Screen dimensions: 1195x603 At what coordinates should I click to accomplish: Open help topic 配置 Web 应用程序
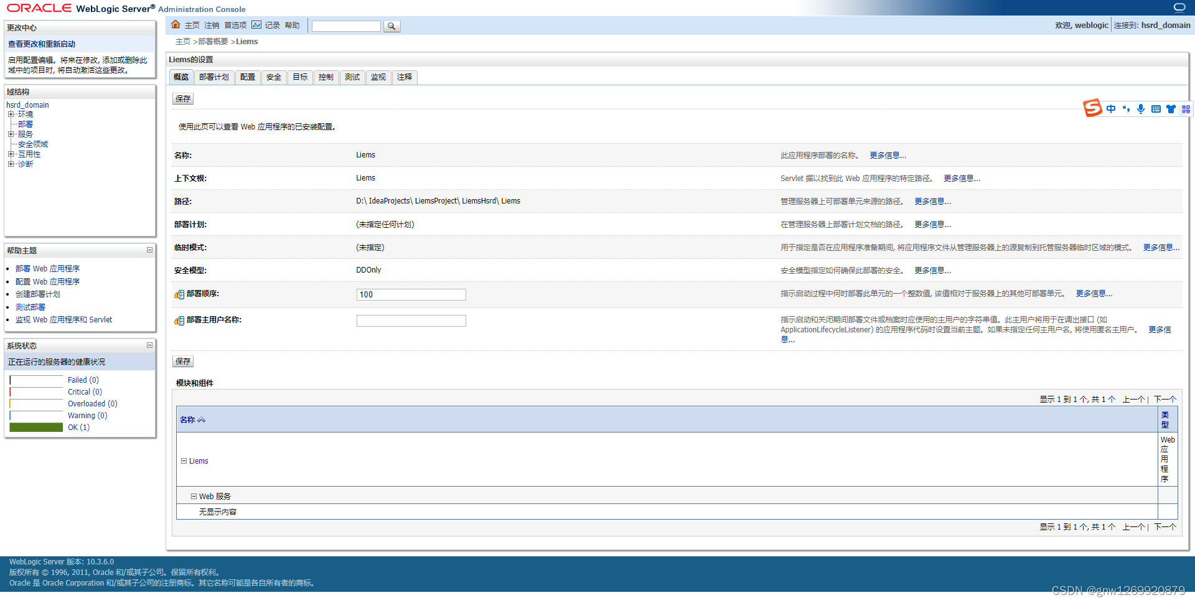click(x=47, y=282)
